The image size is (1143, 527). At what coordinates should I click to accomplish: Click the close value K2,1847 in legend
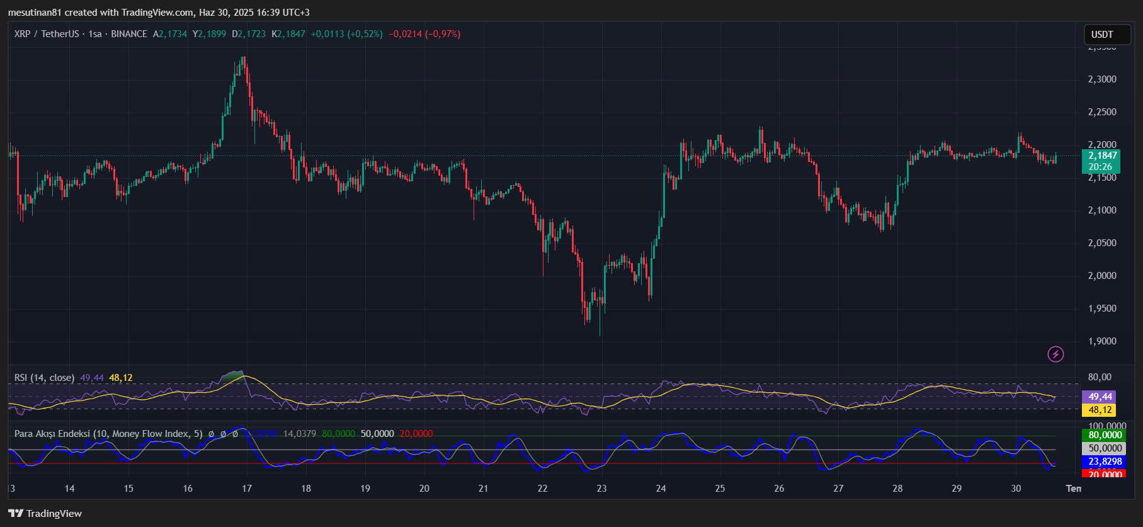[x=288, y=34]
